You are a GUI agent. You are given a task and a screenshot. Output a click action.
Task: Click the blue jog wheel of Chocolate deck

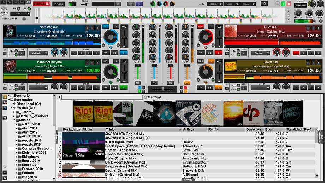111,37
